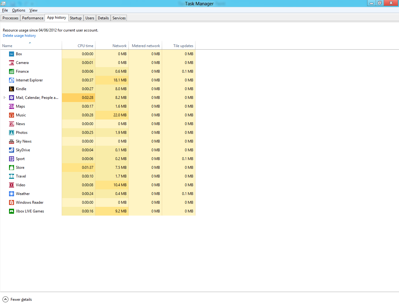This screenshot has width=399, height=307.
Task: Open the View menu
Action: pos(33,10)
